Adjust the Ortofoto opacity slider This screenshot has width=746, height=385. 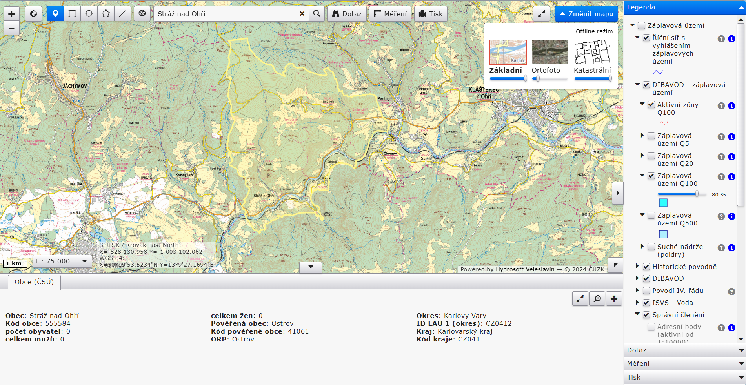(550, 78)
